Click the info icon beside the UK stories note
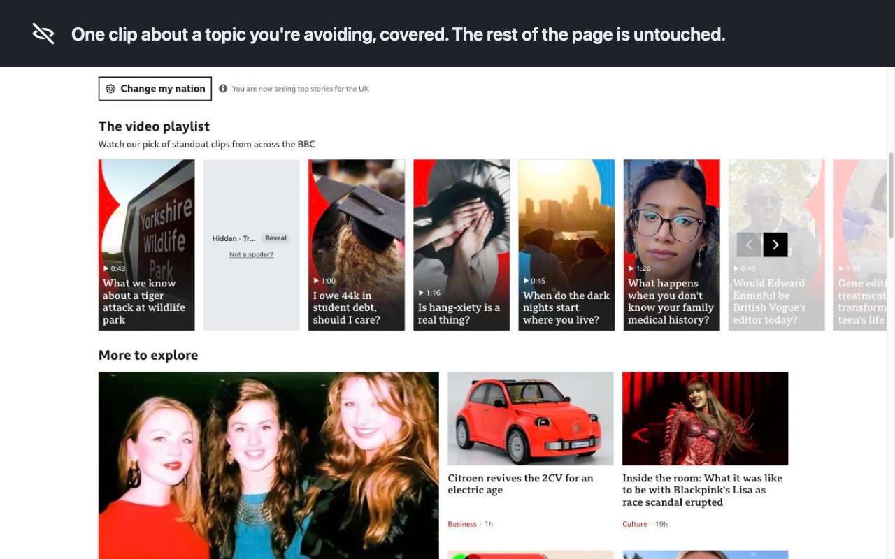This screenshot has width=895, height=559. tap(223, 89)
